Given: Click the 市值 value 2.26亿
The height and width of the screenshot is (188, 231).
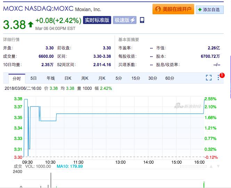Looking at the screenshot, I should click(x=214, y=48).
